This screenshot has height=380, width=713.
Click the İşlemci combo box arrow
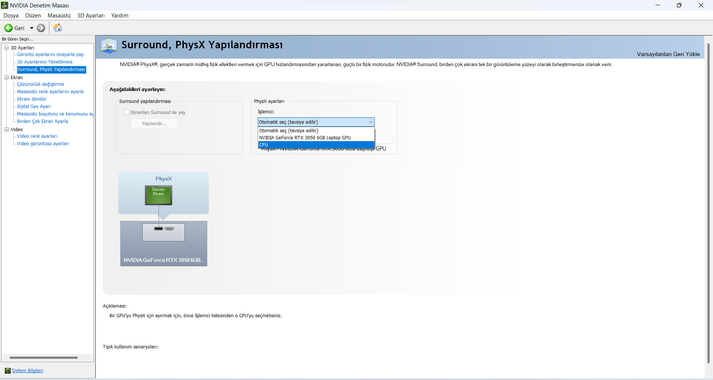coord(371,122)
